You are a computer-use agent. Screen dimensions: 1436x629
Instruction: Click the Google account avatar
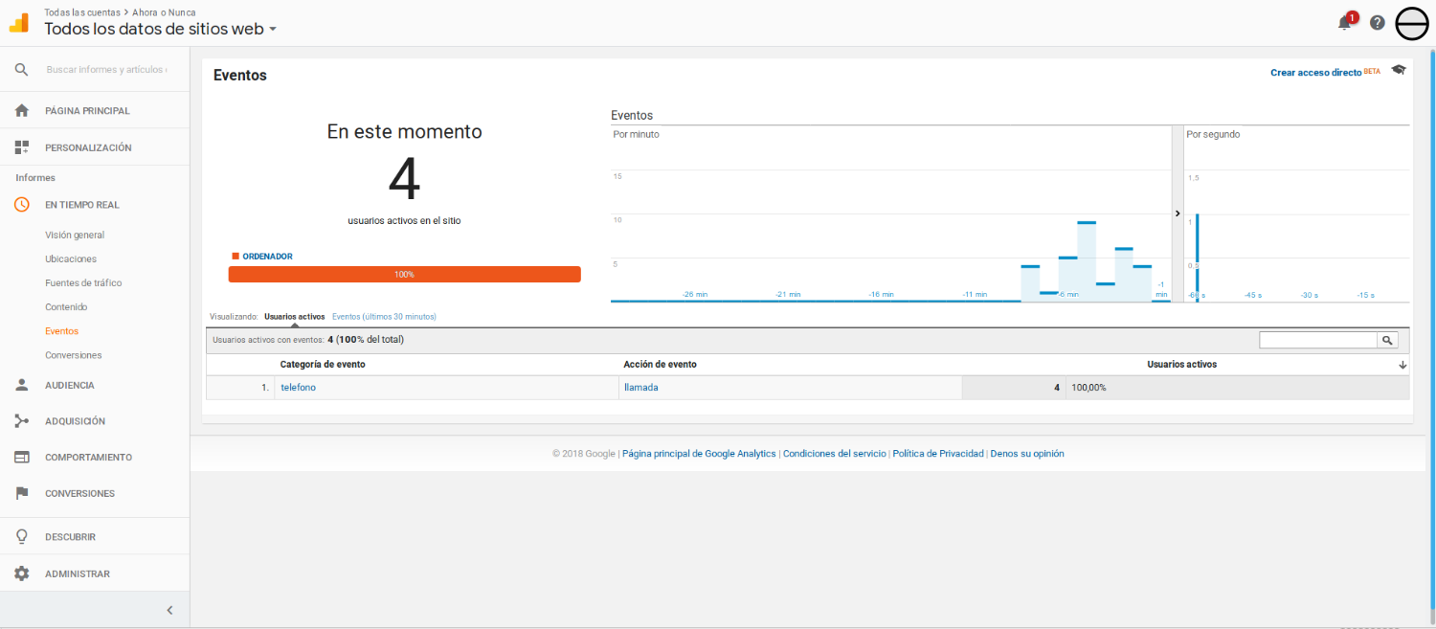pyautogui.click(x=1411, y=23)
